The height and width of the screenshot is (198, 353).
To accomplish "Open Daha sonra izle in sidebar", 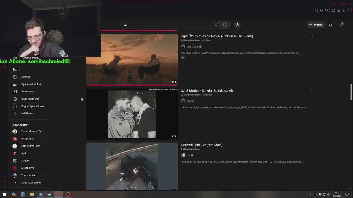I will point(29,99).
